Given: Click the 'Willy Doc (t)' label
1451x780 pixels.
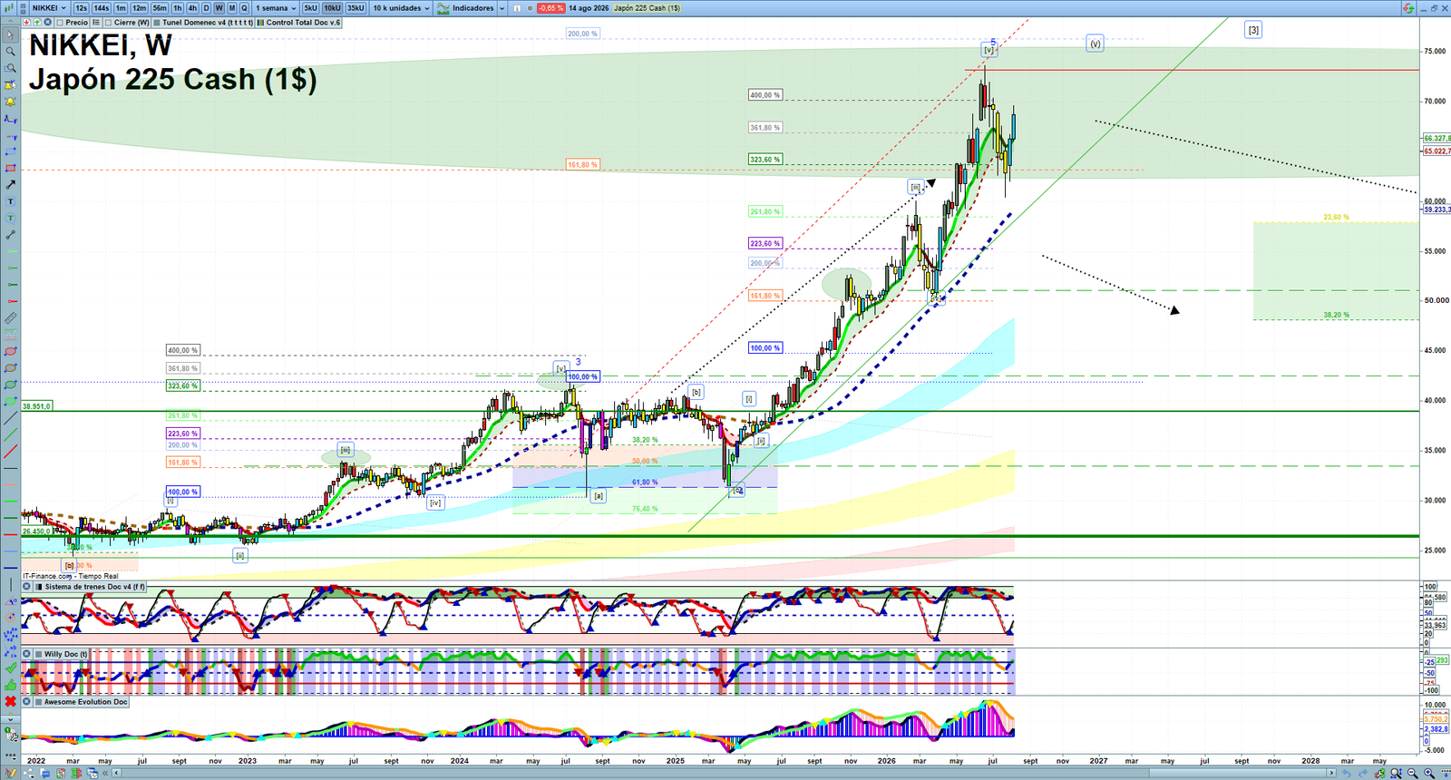Looking at the screenshot, I should tap(66, 654).
